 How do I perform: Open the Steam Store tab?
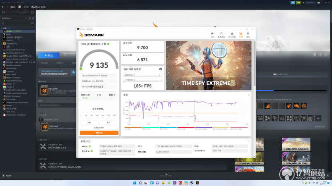pyautogui.click(x=13, y=7)
